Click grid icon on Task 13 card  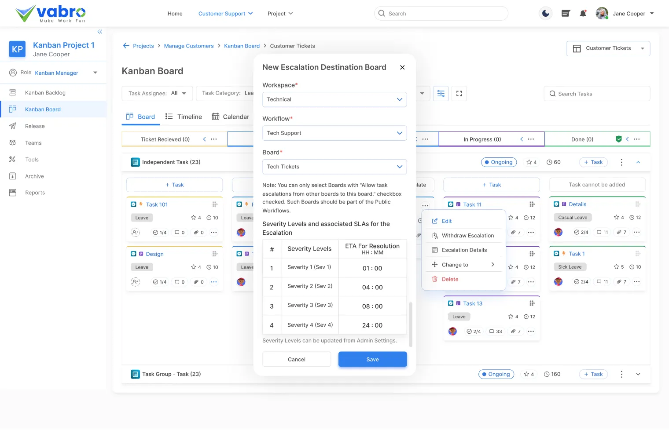(532, 303)
